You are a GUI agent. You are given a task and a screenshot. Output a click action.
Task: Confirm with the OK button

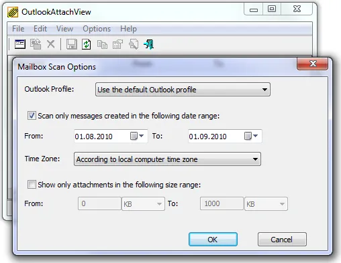point(213,240)
